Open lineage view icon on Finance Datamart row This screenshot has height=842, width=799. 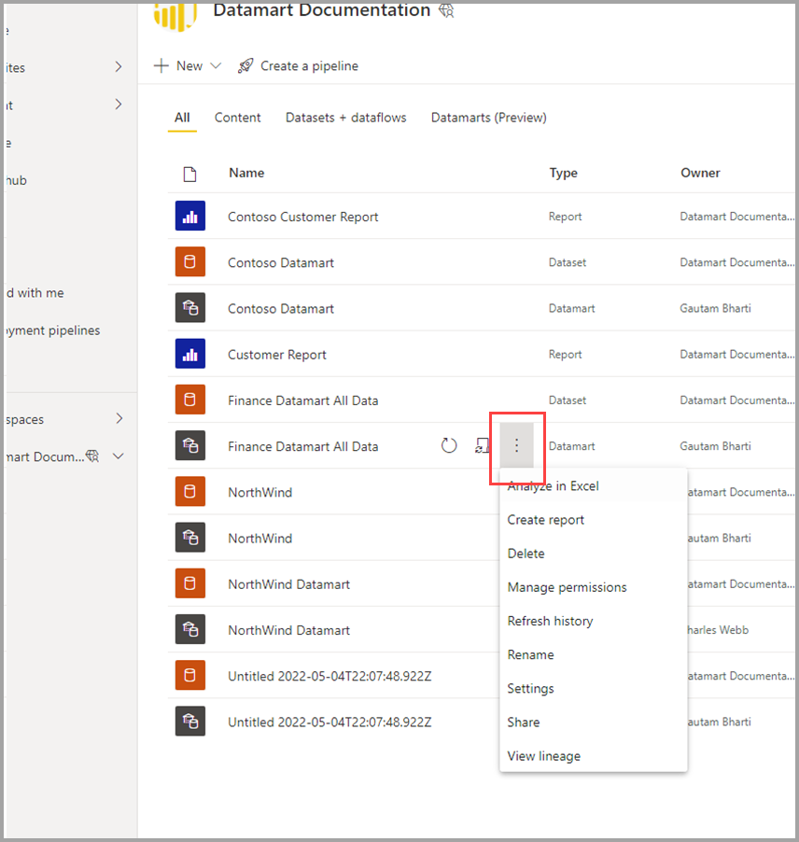483,445
